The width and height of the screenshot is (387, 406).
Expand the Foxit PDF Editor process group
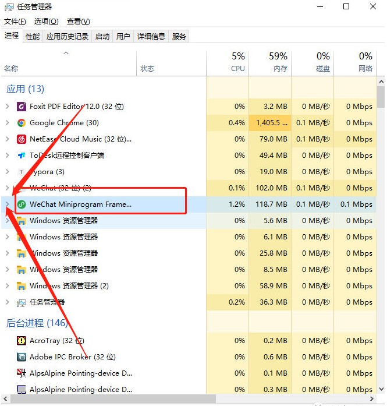pos(8,107)
